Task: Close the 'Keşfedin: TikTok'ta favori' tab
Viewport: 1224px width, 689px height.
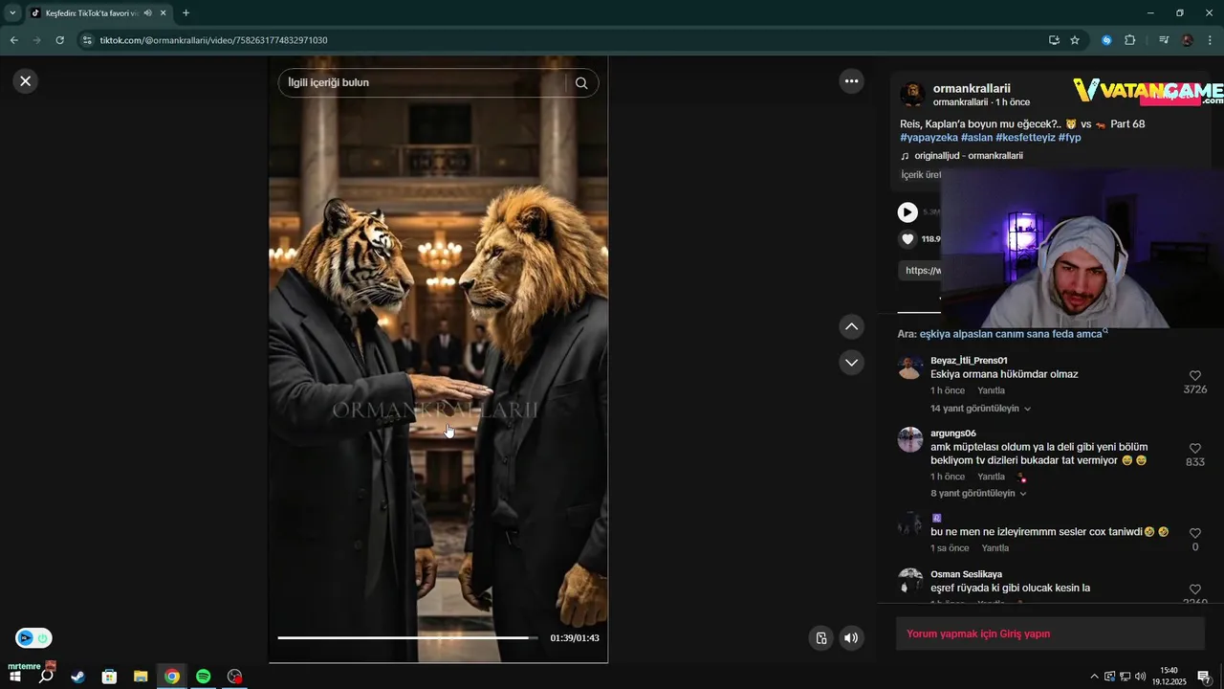Action: [x=164, y=13]
